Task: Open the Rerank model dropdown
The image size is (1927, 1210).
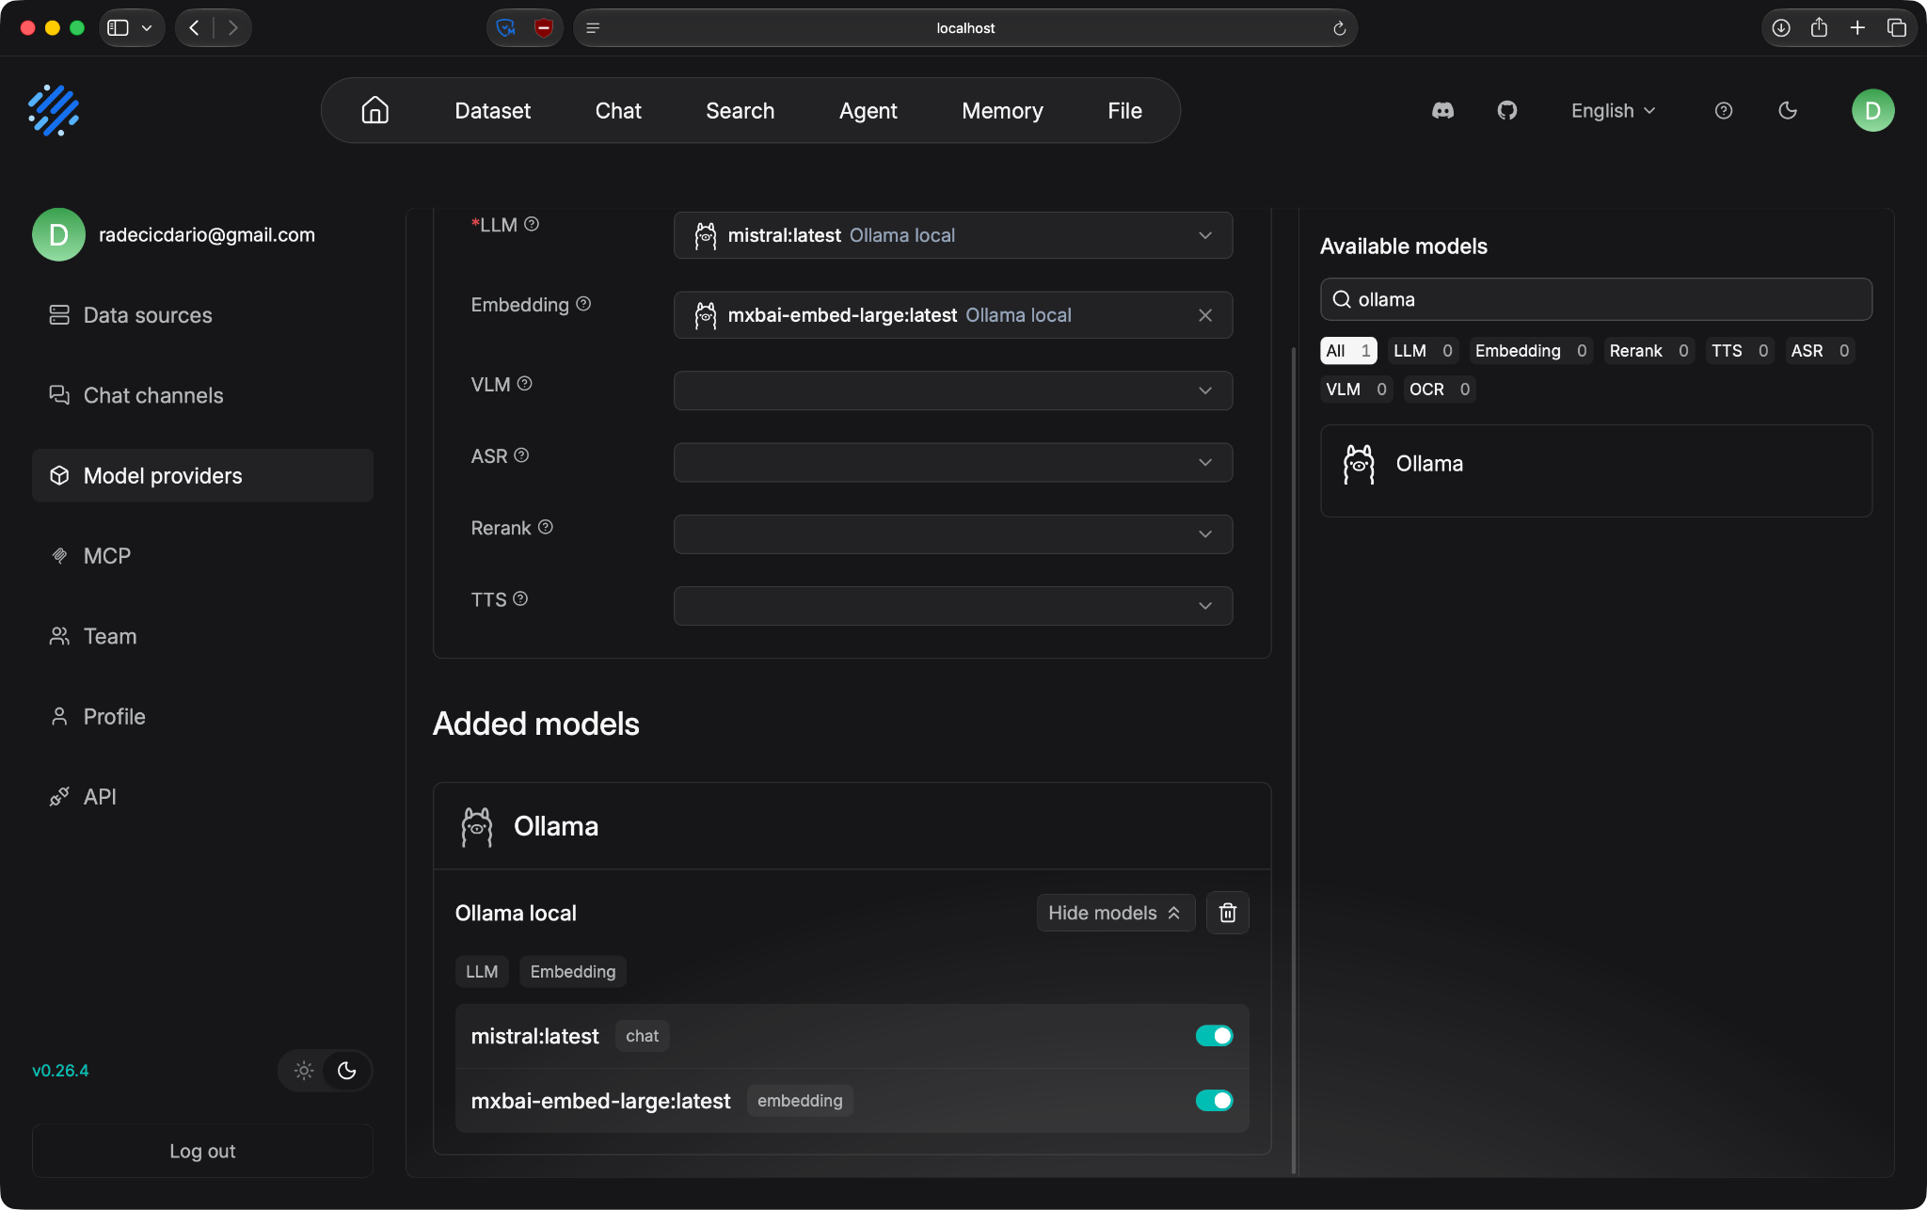Action: 953,533
